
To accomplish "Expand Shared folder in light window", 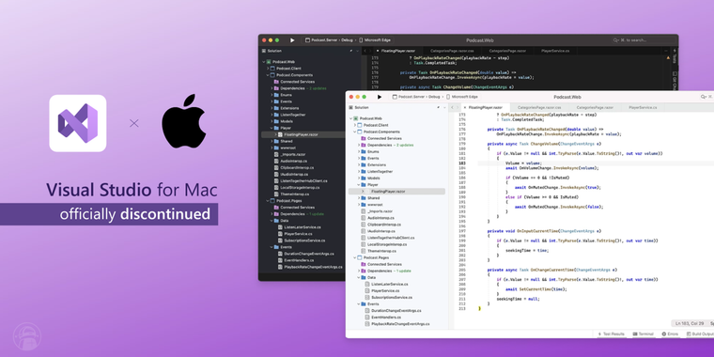I will (x=359, y=198).
